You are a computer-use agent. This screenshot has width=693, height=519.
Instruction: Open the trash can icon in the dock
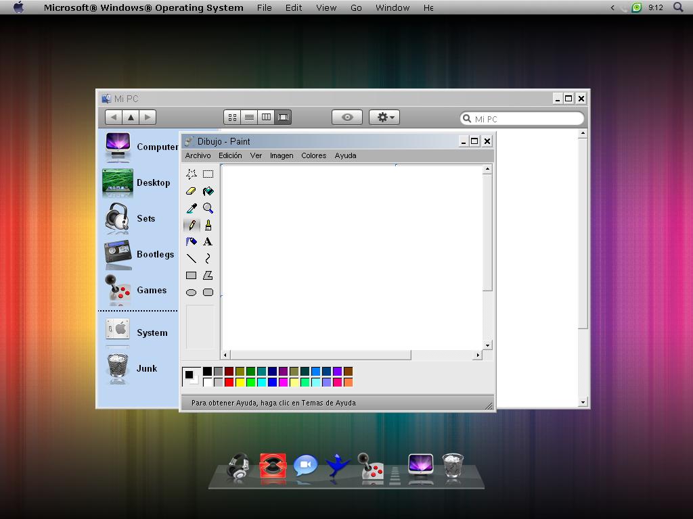tap(453, 466)
